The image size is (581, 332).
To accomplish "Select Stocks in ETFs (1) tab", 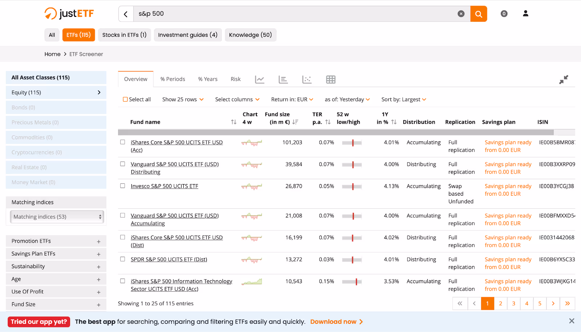I will coord(125,35).
